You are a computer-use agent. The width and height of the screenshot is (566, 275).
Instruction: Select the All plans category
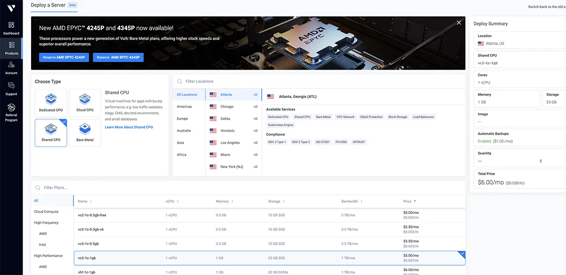click(52, 201)
